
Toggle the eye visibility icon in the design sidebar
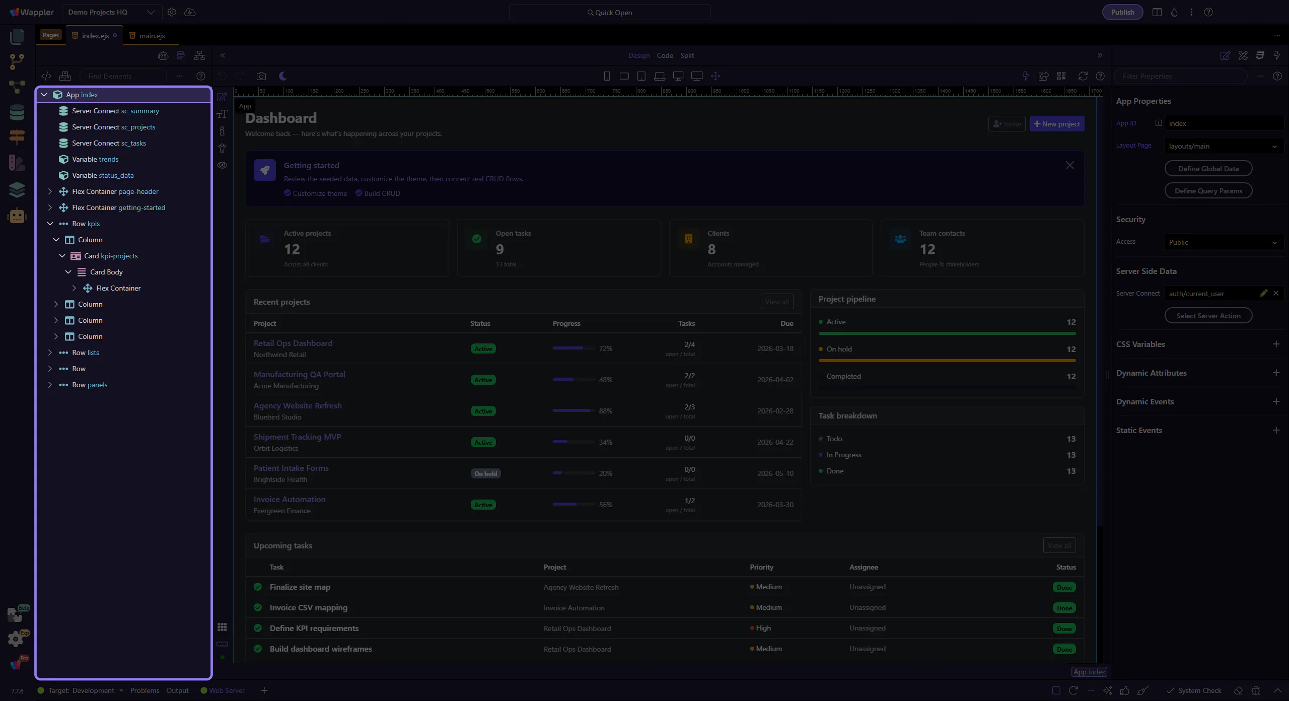[x=222, y=165]
